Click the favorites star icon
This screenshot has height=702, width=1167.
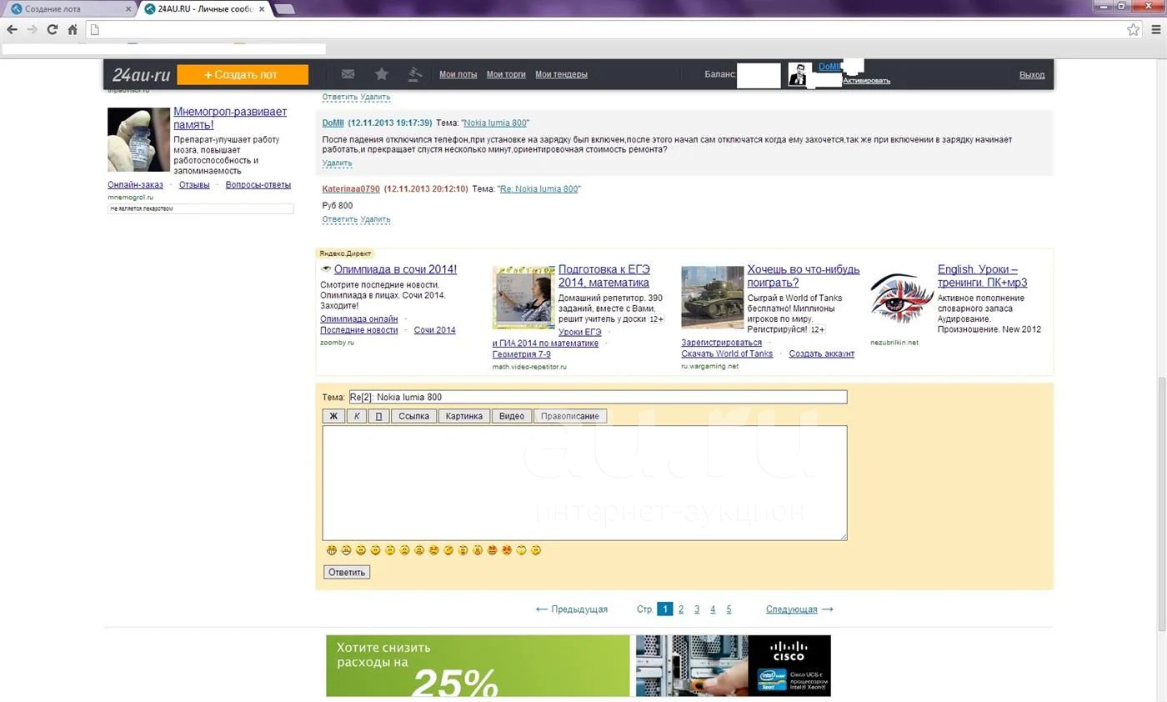click(381, 74)
